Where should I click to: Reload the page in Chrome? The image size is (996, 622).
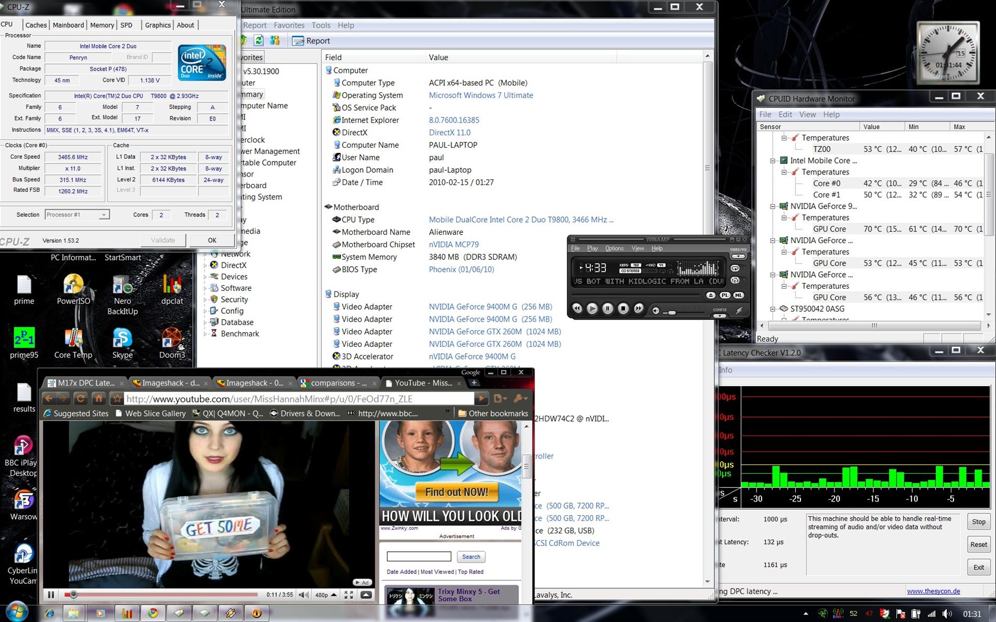[x=80, y=399]
